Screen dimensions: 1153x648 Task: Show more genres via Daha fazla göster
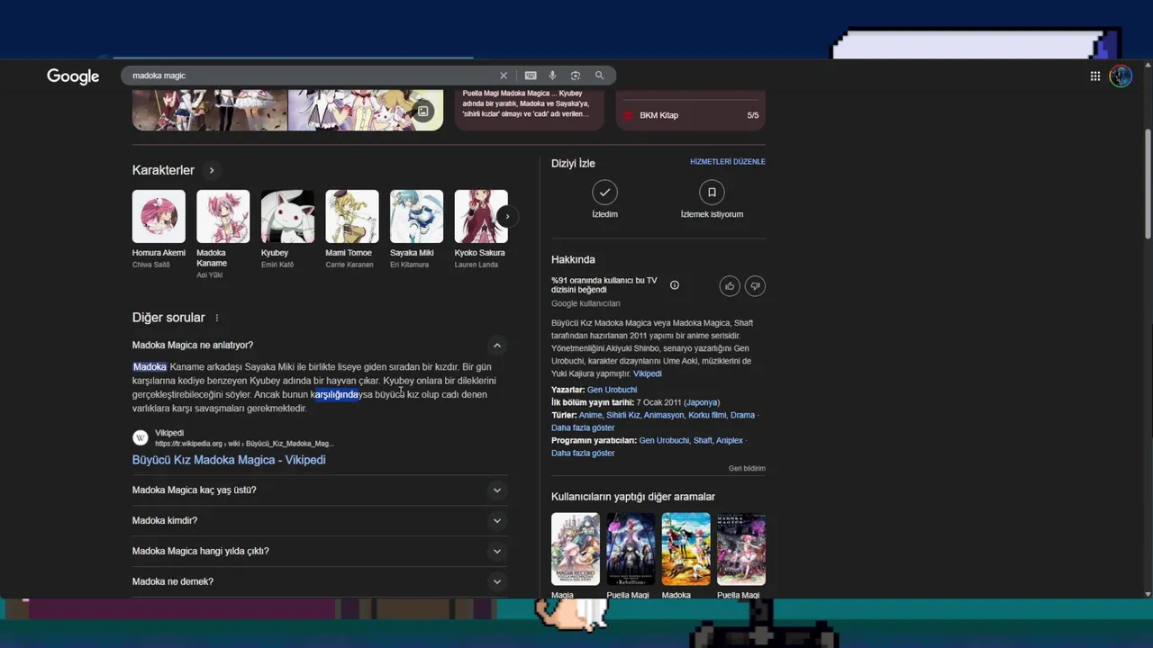(x=583, y=427)
